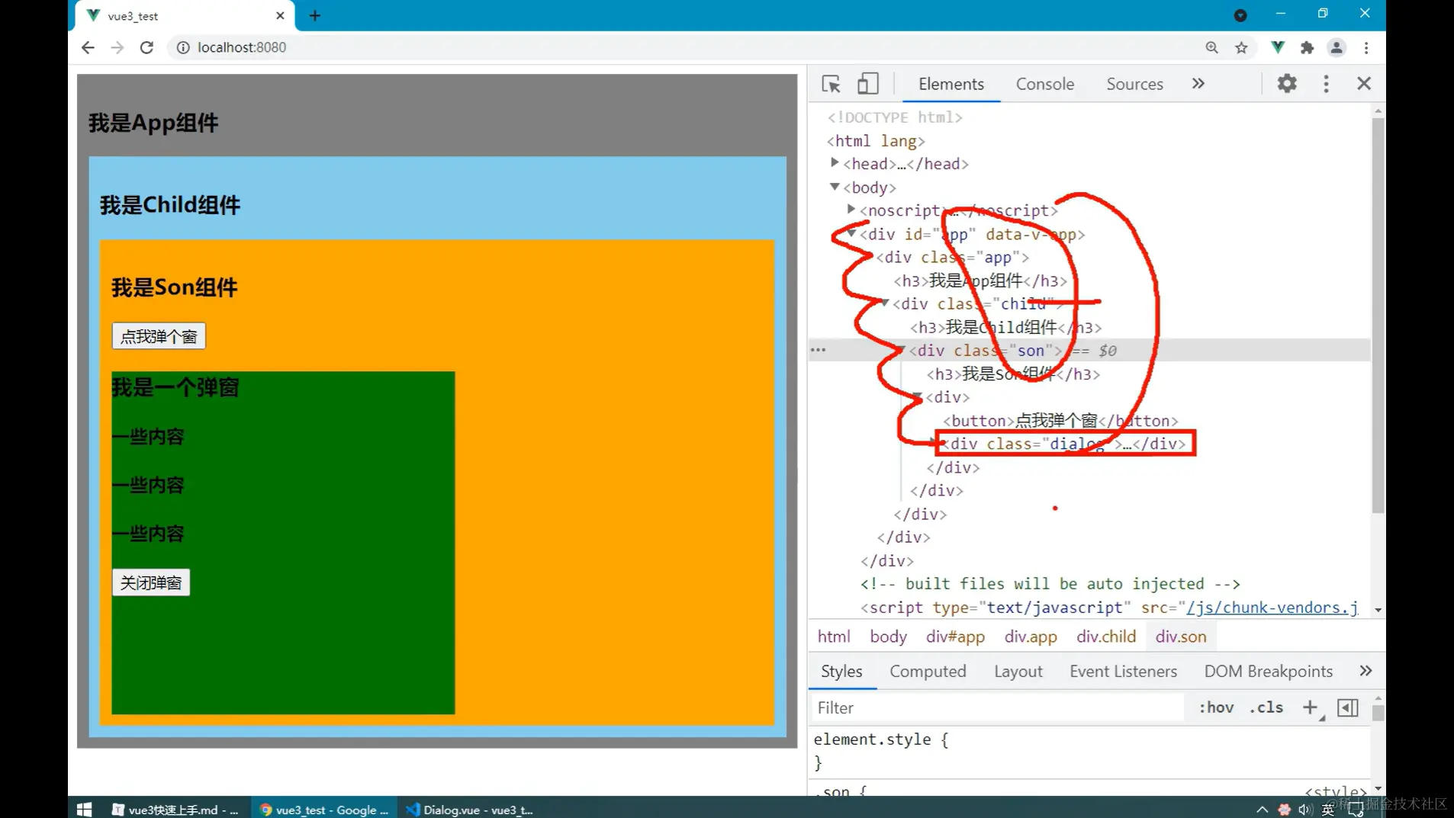The height and width of the screenshot is (818, 1454).
Task: Open the Windows Start menu
Action: [x=85, y=810]
